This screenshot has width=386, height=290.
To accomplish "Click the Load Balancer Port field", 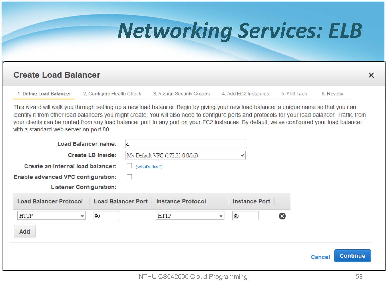I will click(x=107, y=216).
